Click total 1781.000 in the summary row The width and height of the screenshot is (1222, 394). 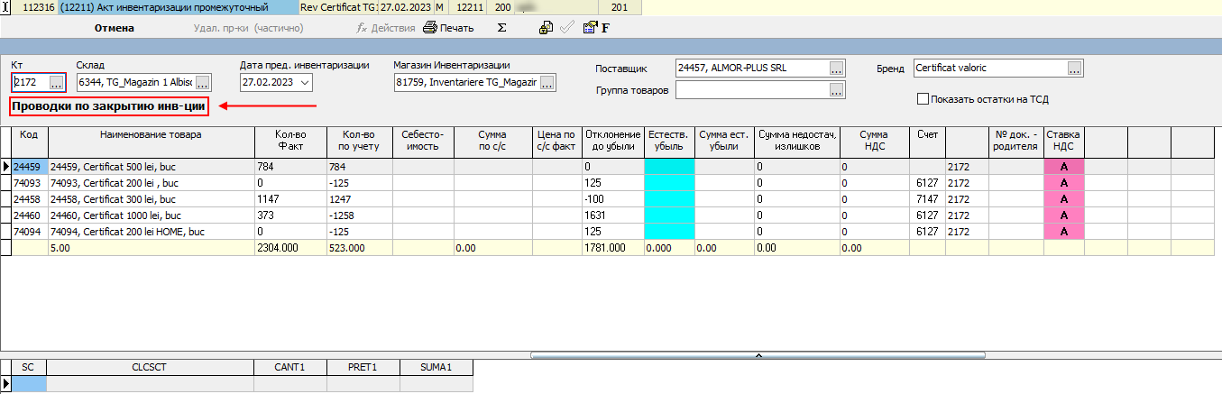613,248
